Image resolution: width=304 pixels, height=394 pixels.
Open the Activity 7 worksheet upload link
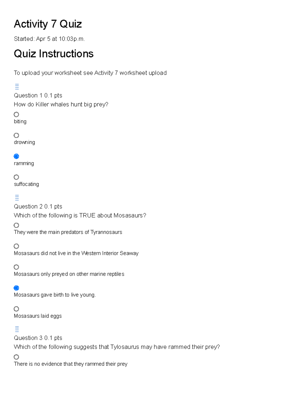[130, 73]
